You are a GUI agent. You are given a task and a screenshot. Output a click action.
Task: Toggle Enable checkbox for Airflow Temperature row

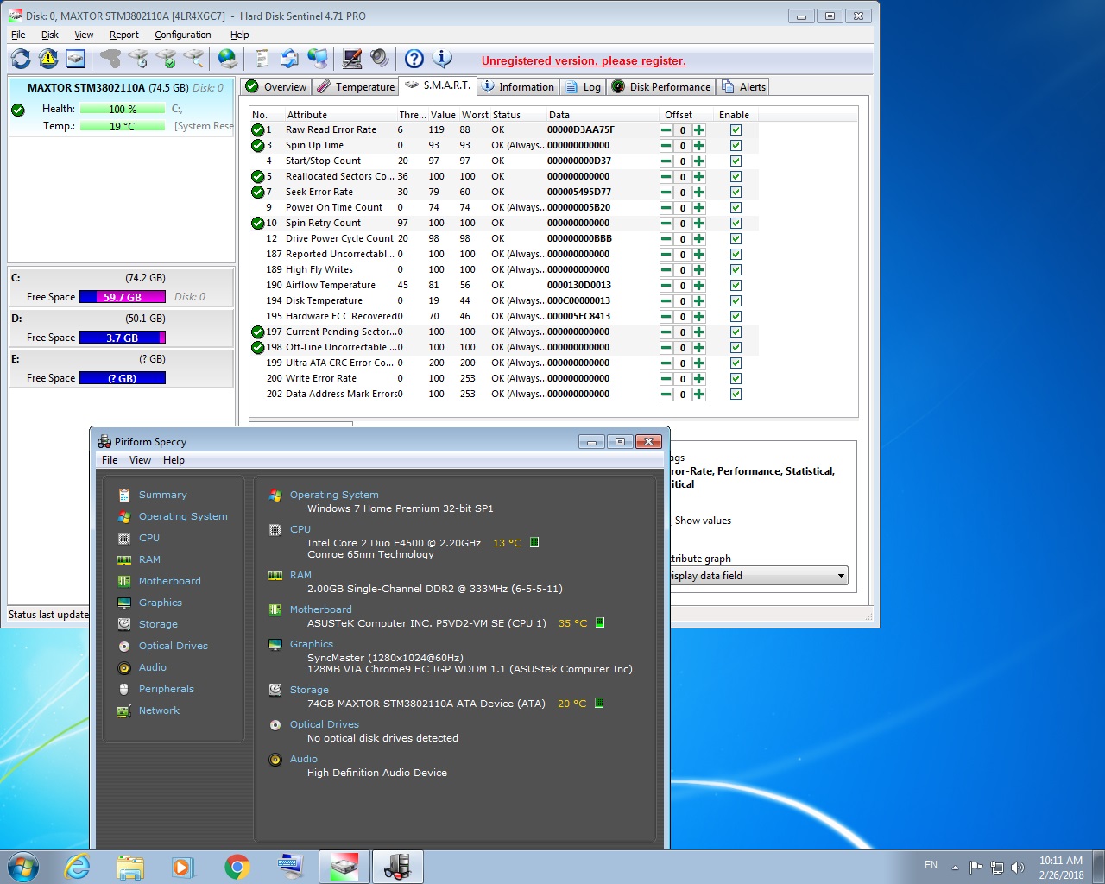736,286
